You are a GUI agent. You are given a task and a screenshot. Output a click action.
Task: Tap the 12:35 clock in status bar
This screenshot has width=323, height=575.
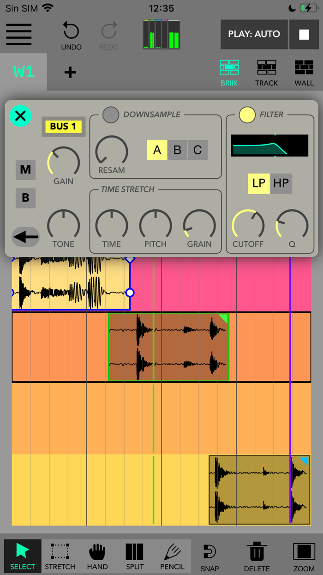(161, 8)
